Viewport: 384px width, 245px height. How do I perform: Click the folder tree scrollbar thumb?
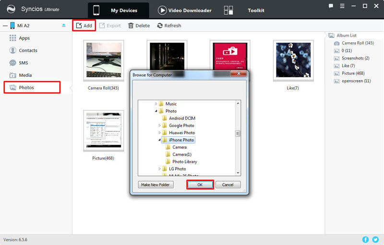click(238, 133)
